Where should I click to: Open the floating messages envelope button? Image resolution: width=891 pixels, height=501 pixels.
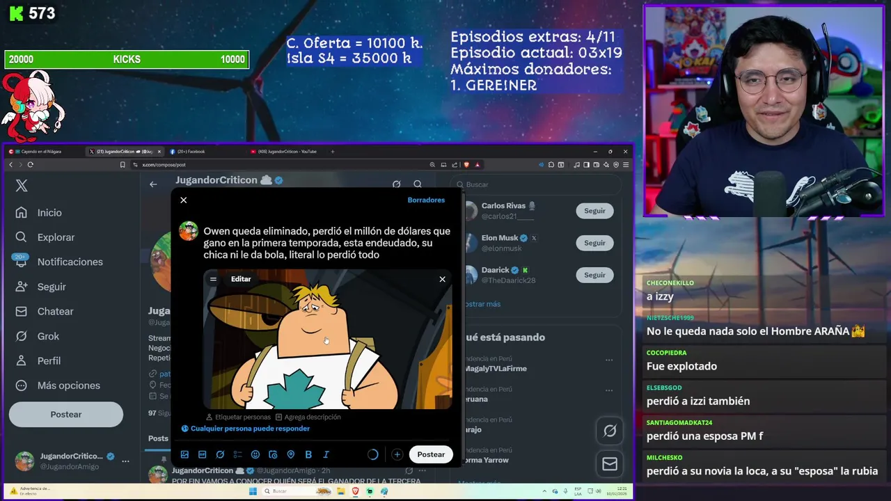coord(610,464)
